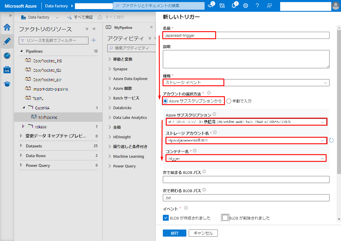Viewport: 341px width, 241px height.
Task: Open the Learning center graduation cap icon
Action: tap(7, 84)
